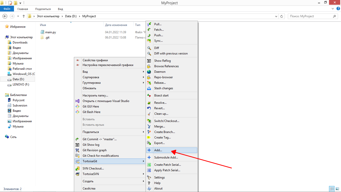Click the TortoiseGit Settings wrench icon
Image resolution: width=341 pixels, height=192 pixels.
pyautogui.click(x=149, y=177)
